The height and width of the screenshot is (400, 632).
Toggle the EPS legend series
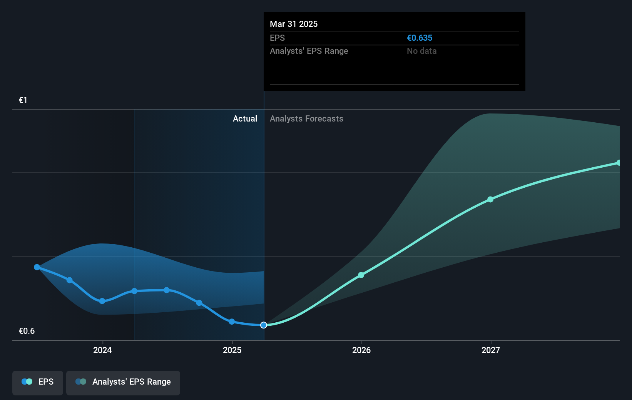tap(38, 383)
